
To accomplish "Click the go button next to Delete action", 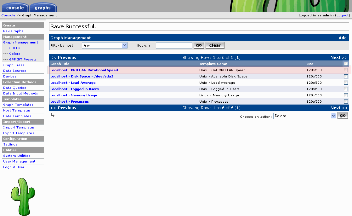I will [343, 116].
